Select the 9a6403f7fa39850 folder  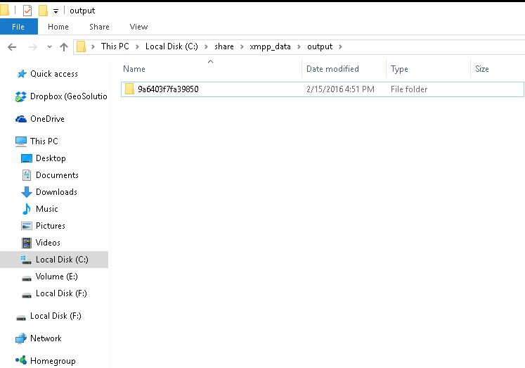pyautogui.click(x=168, y=89)
